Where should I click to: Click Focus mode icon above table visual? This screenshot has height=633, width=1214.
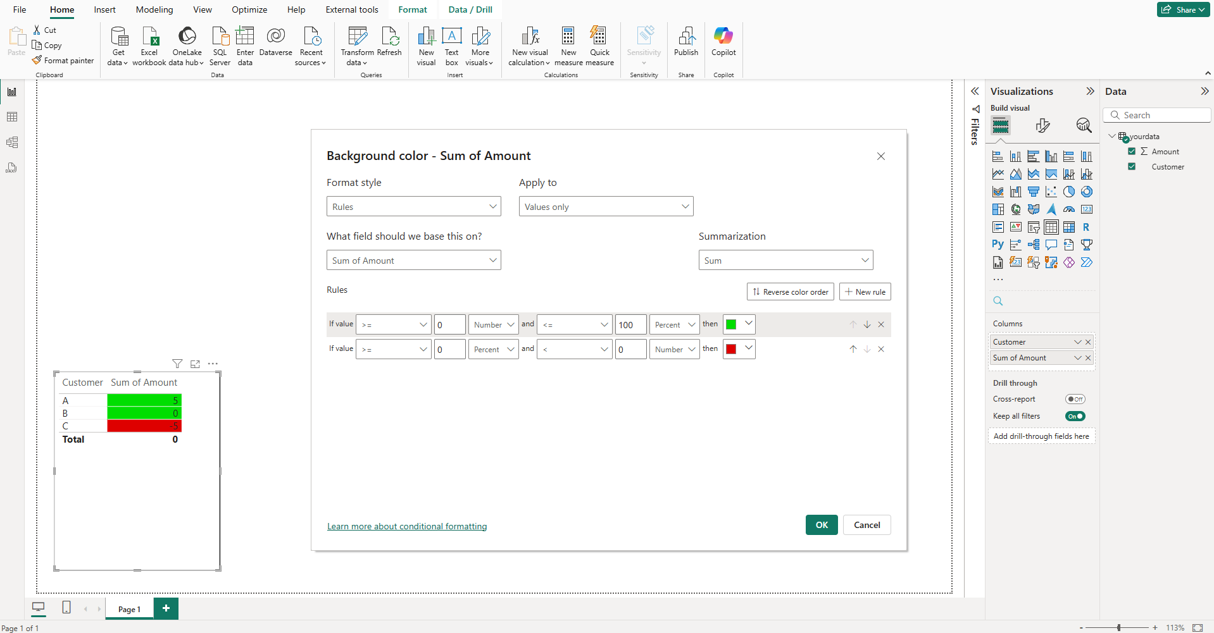195,364
